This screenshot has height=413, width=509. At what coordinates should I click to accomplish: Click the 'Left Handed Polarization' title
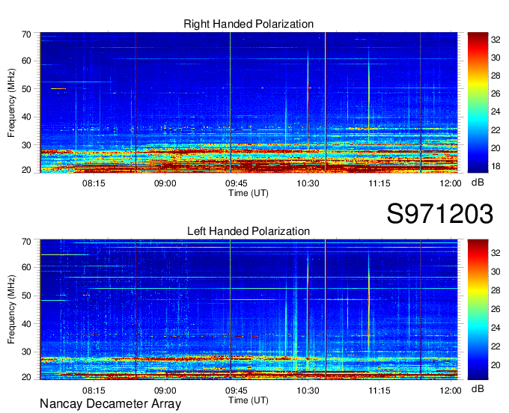(249, 231)
